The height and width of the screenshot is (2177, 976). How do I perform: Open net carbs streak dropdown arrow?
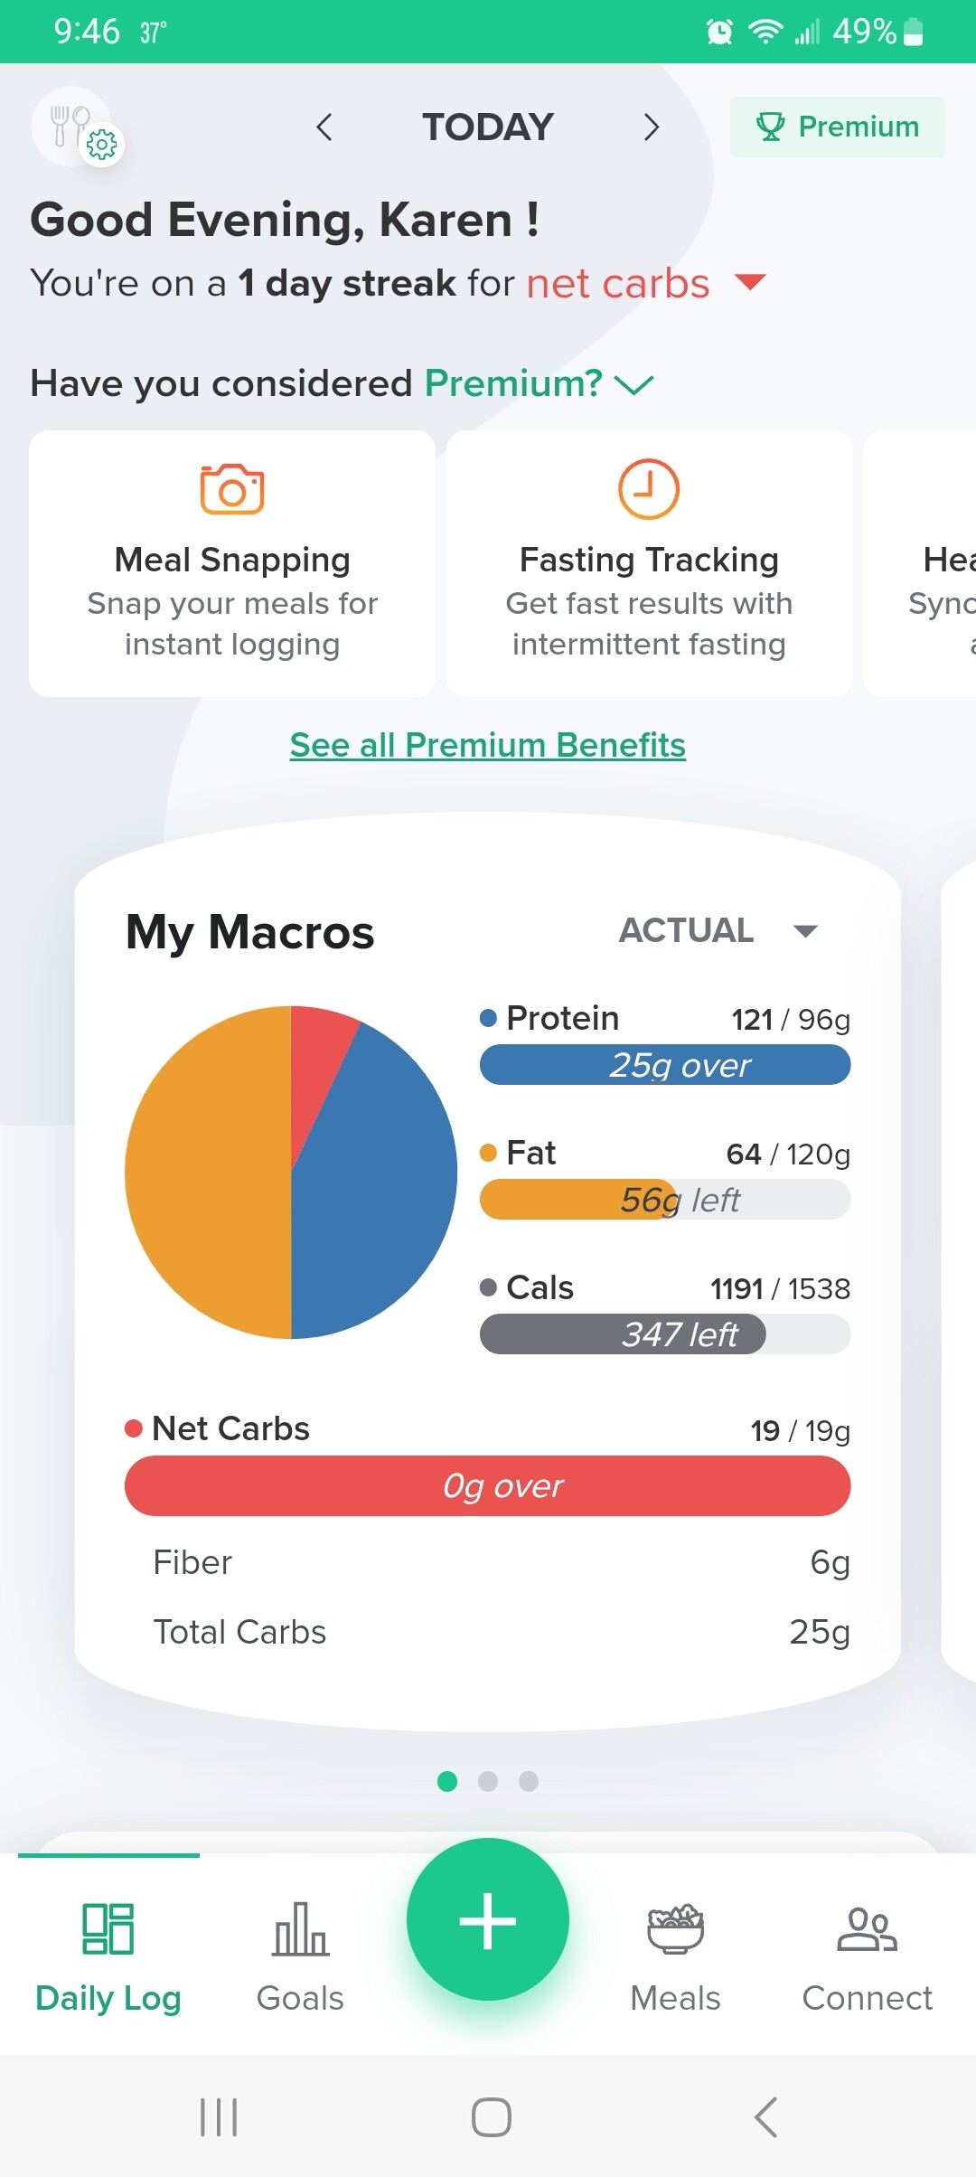click(750, 282)
